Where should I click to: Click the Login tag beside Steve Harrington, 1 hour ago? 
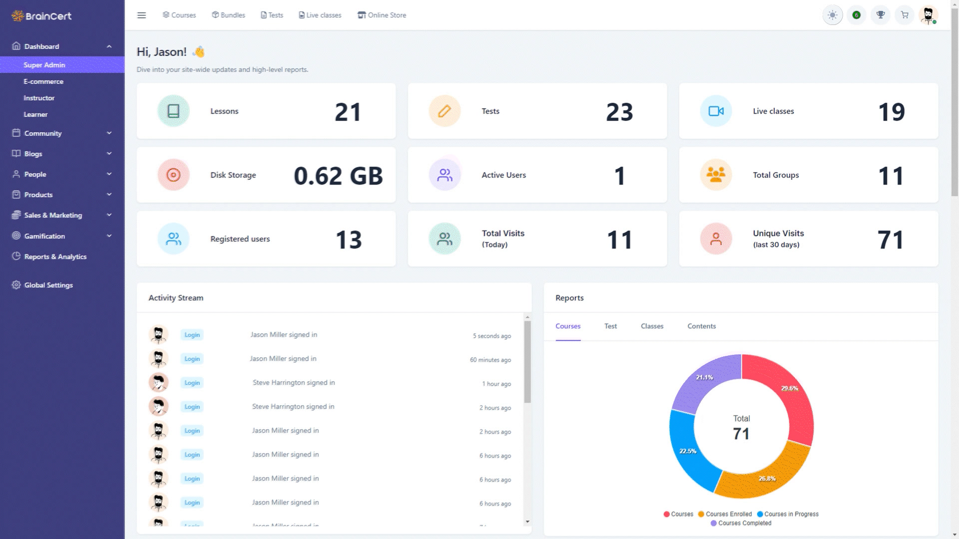coord(192,383)
